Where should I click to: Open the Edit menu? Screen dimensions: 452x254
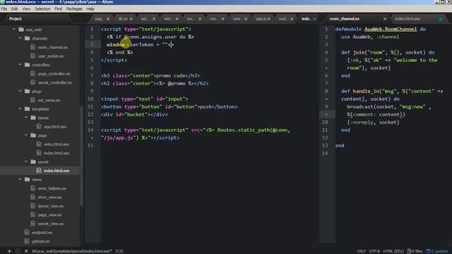click(14, 9)
